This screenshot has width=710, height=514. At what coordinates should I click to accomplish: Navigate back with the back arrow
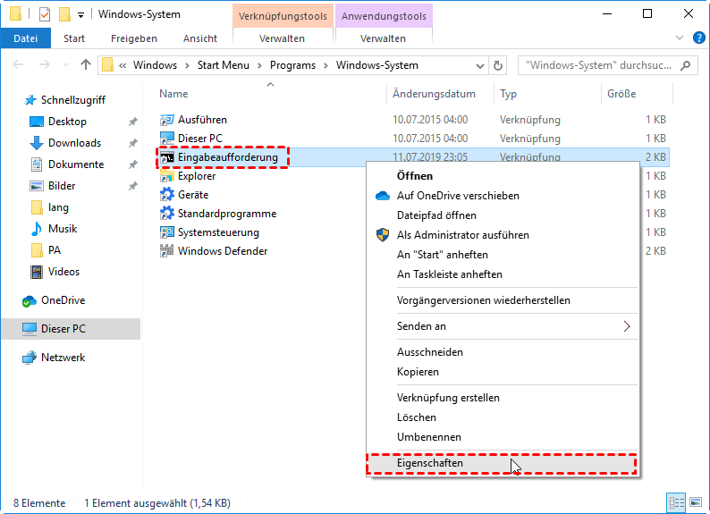pyautogui.click(x=18, y=64)
